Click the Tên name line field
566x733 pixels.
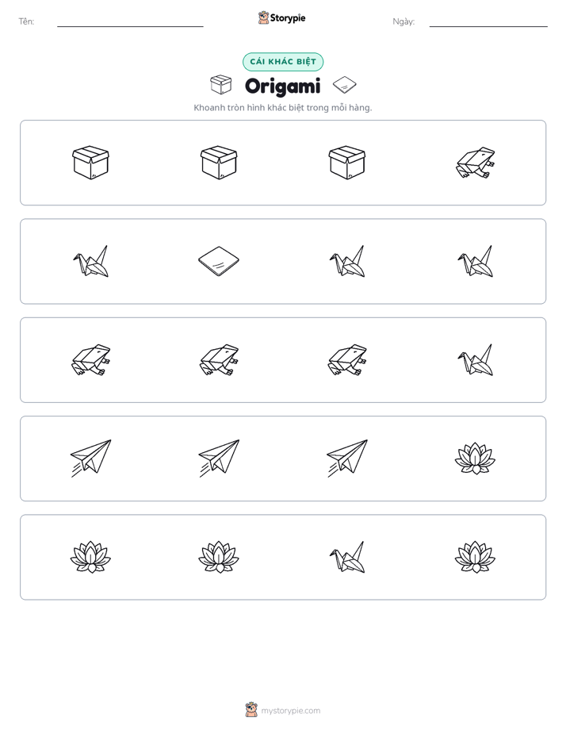tap(130, 22)
